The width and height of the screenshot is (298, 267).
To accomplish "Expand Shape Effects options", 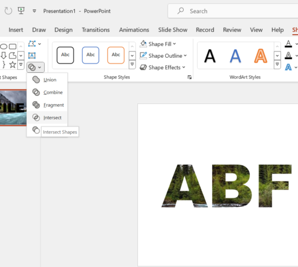I will tap(162, 68).
